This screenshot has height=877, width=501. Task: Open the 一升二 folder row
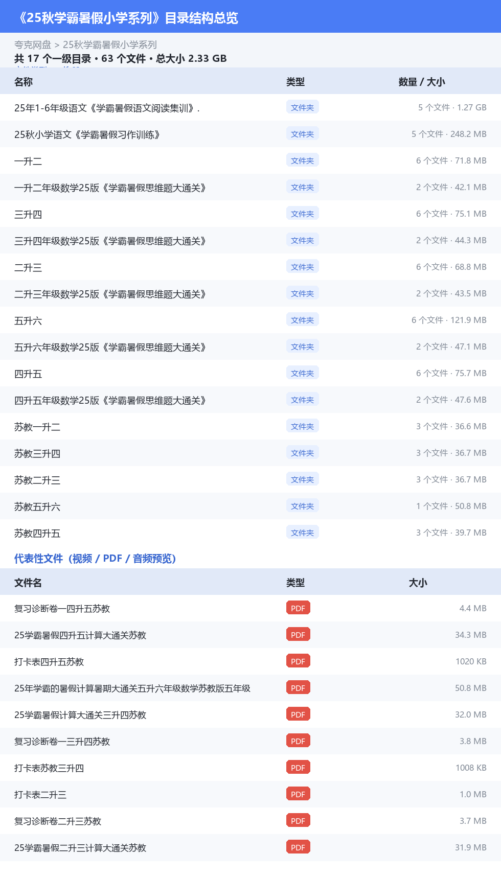point(250,161)
